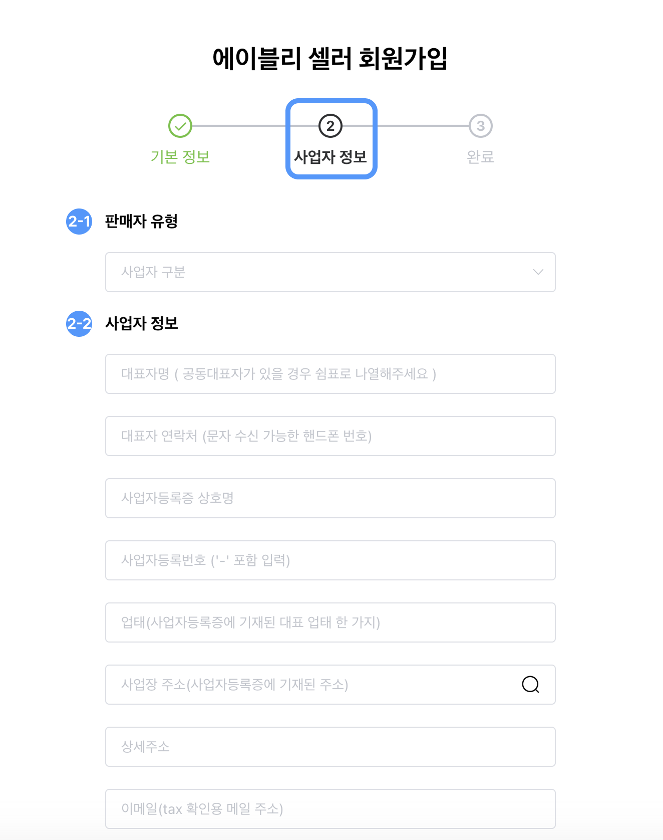Select the circled number 2 step indicator

coord(330,126)
